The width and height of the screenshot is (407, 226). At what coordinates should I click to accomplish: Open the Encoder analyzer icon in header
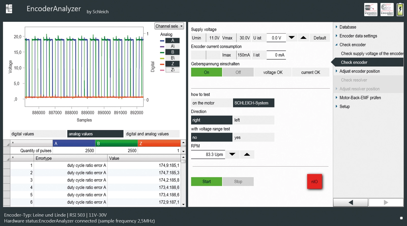(387, 10)
